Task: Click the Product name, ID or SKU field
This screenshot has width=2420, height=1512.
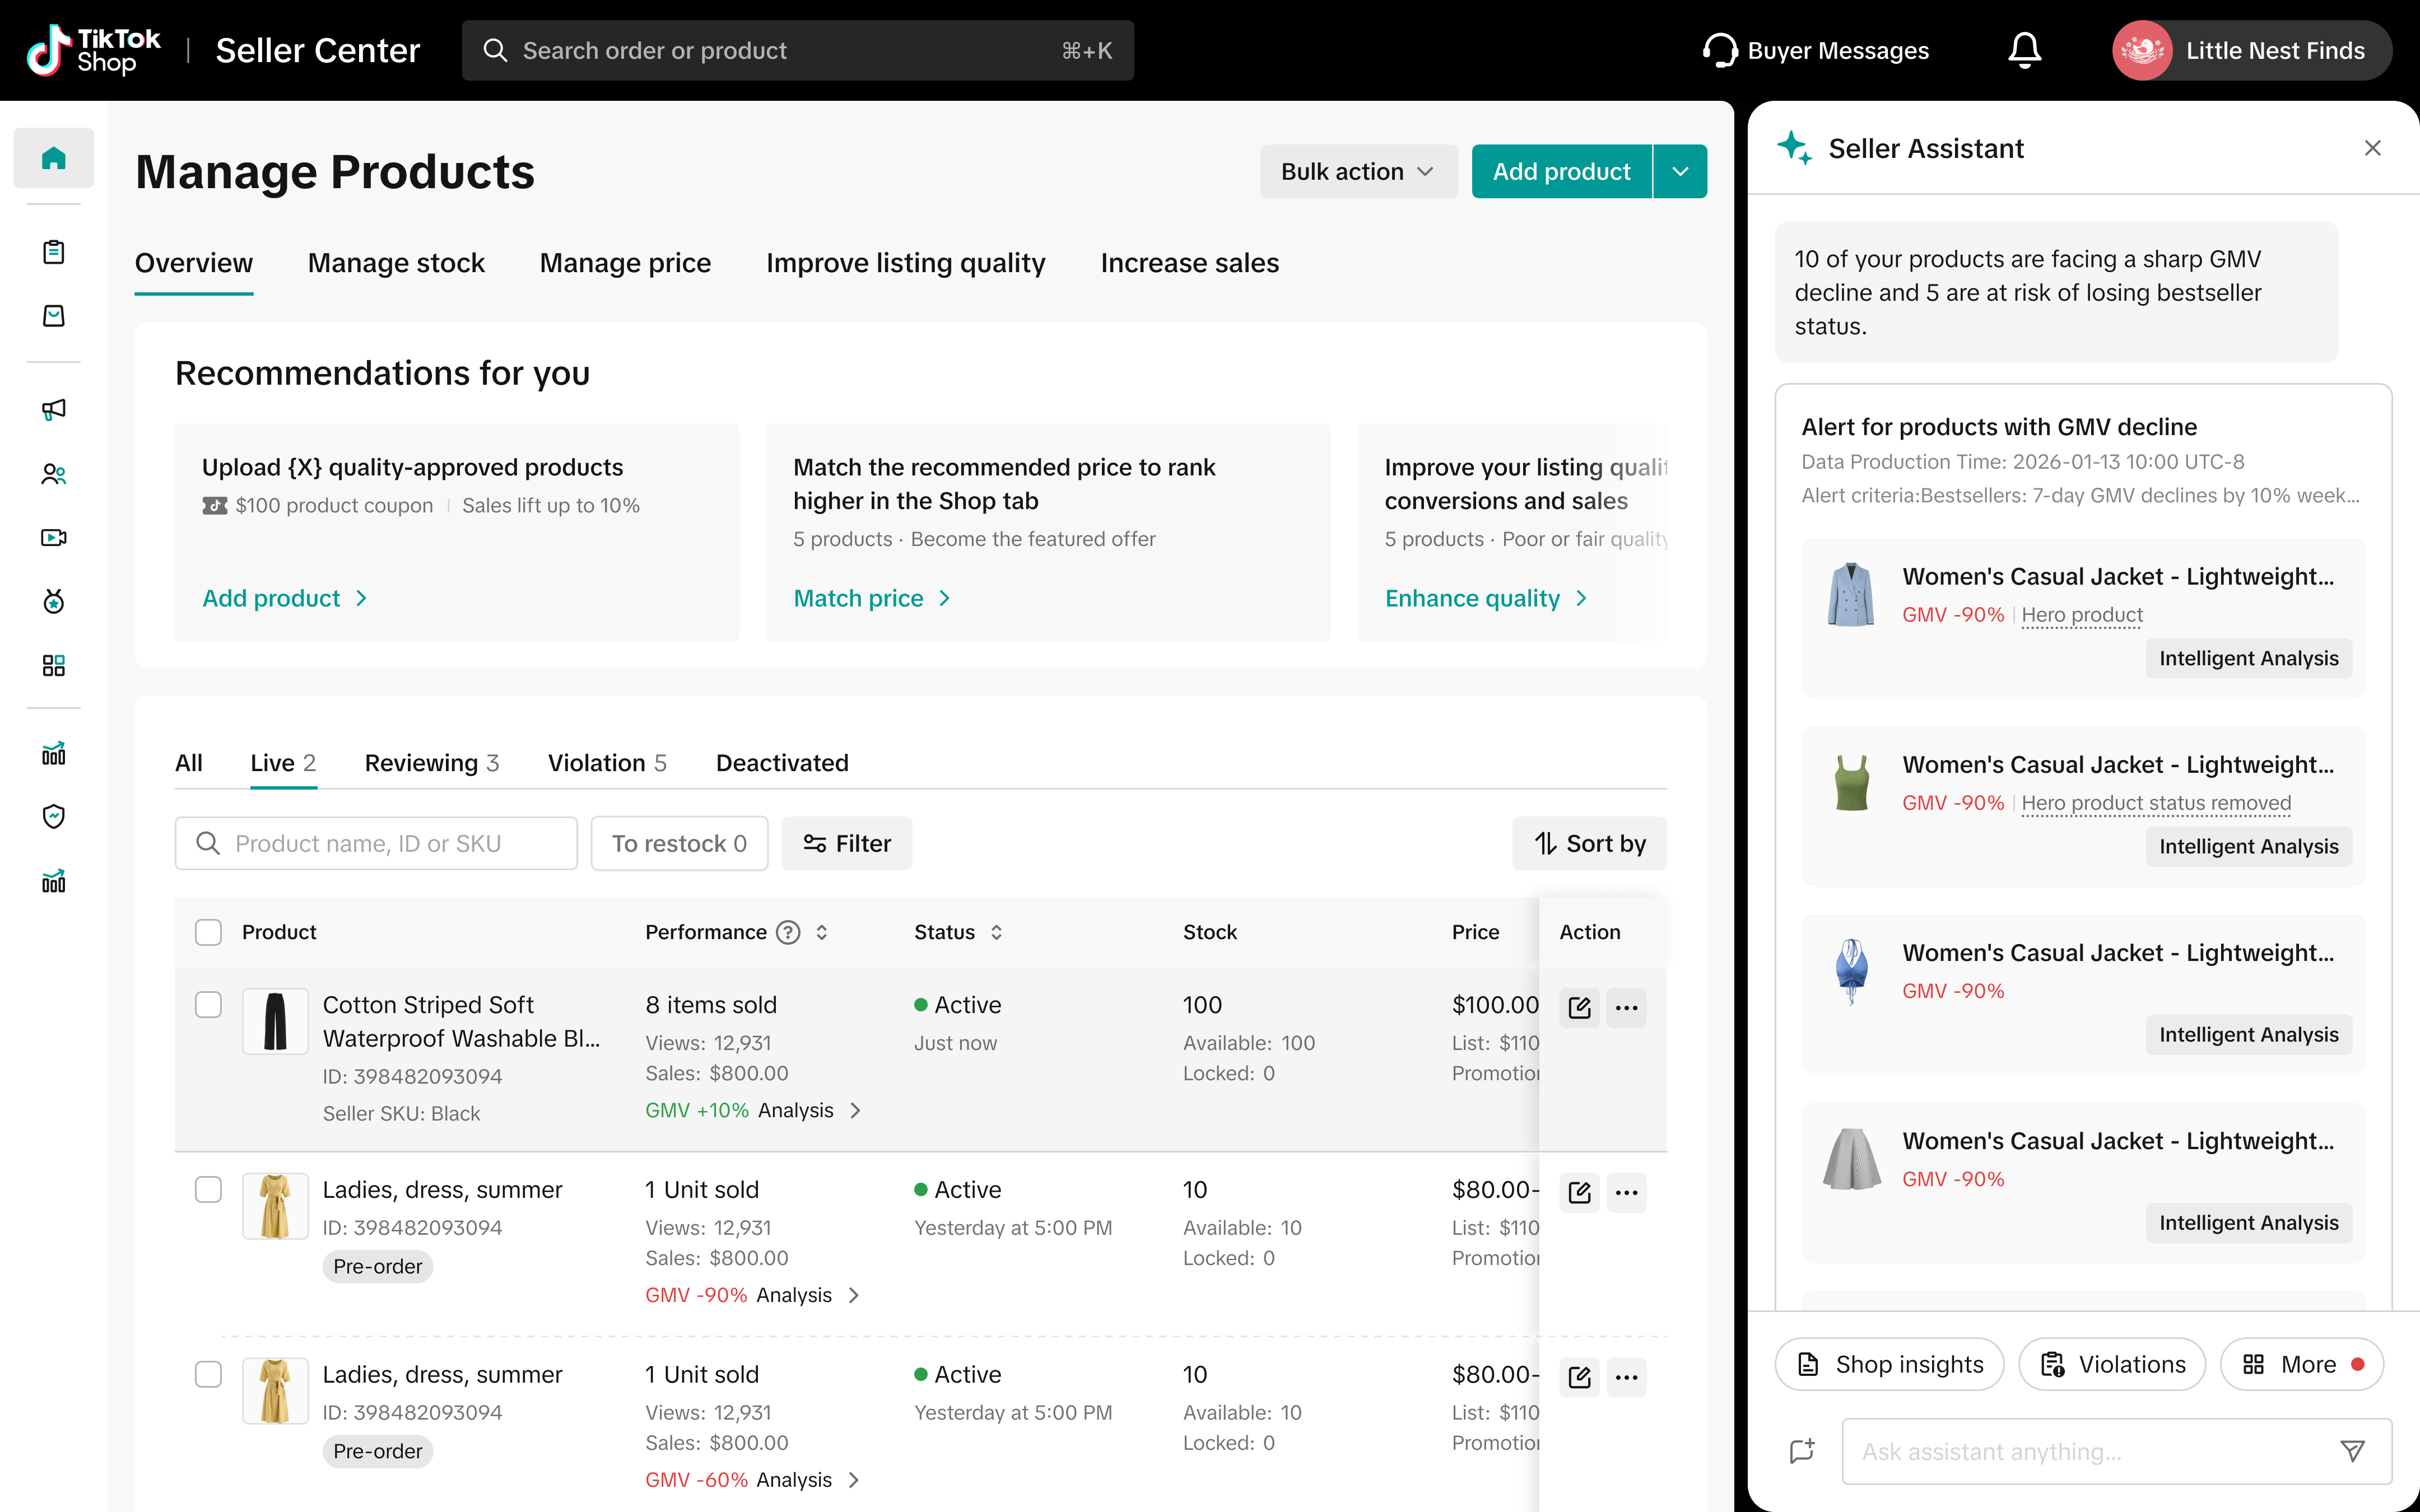Action: (376, 844)
